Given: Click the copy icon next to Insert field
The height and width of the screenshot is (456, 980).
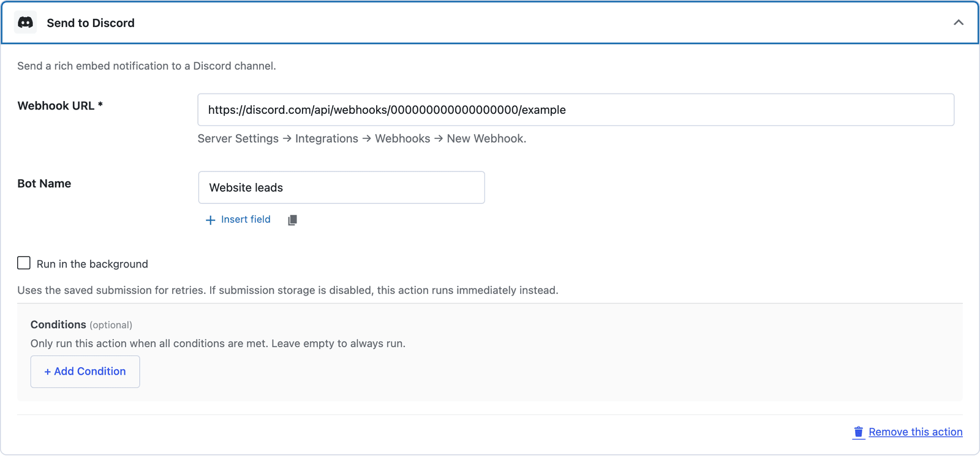Looking at the screenshot, I should [292, 220].
